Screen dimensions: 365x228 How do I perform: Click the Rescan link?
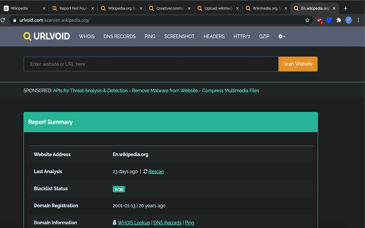click(156, 172)
